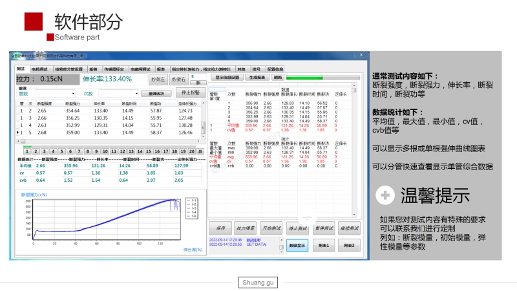Switch to the 电机调试 tab
The image size is (517, 291).
tap(39, 69)
